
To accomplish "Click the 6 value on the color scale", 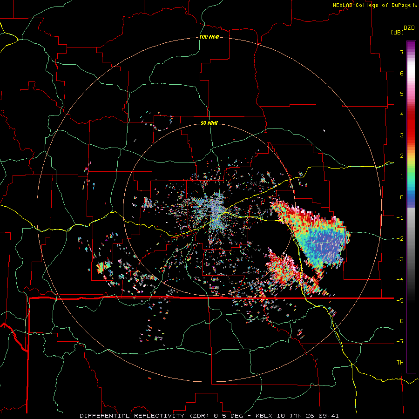I will [x=402, y=73].
